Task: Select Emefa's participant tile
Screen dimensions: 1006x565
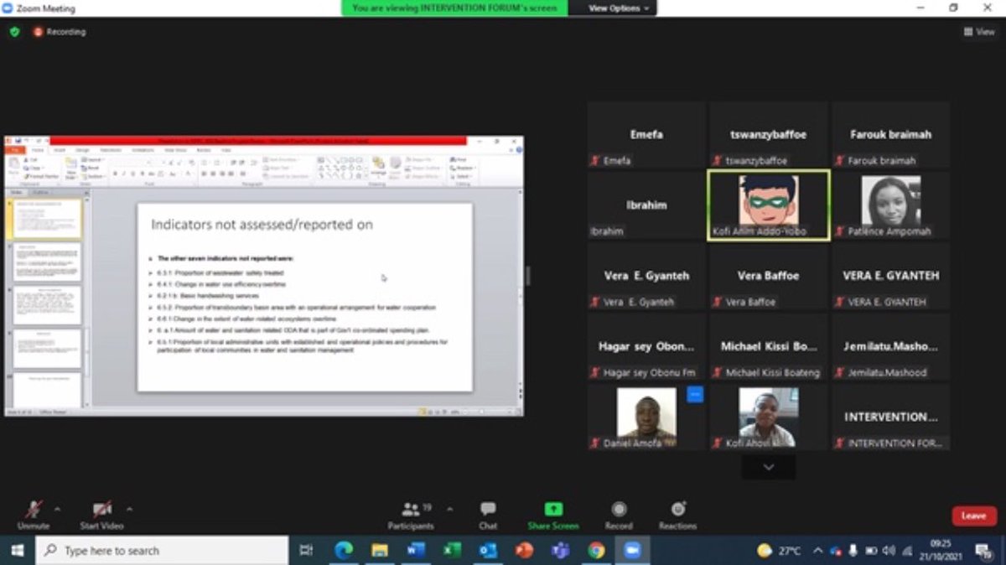Action: tap(646, 135)
